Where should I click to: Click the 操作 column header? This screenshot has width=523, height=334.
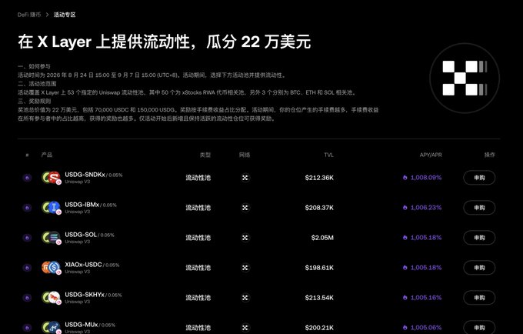[490, 155]
